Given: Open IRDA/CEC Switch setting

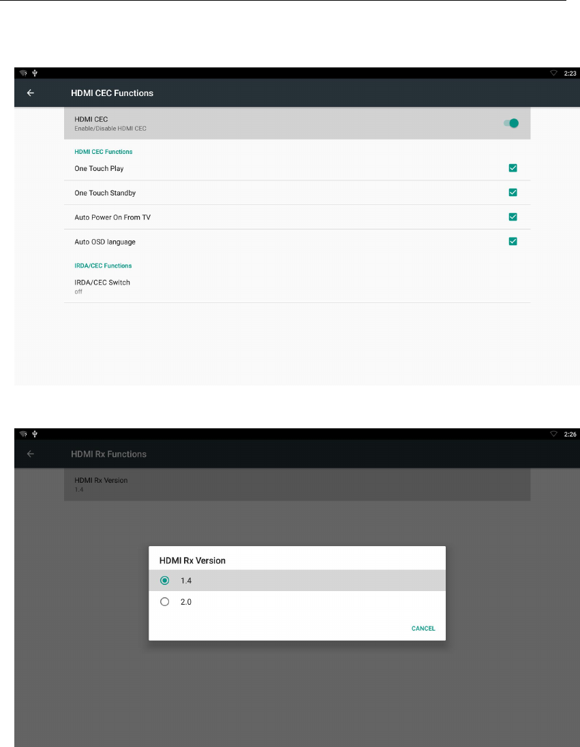Looking at the screenshot, I should (297, 286).
